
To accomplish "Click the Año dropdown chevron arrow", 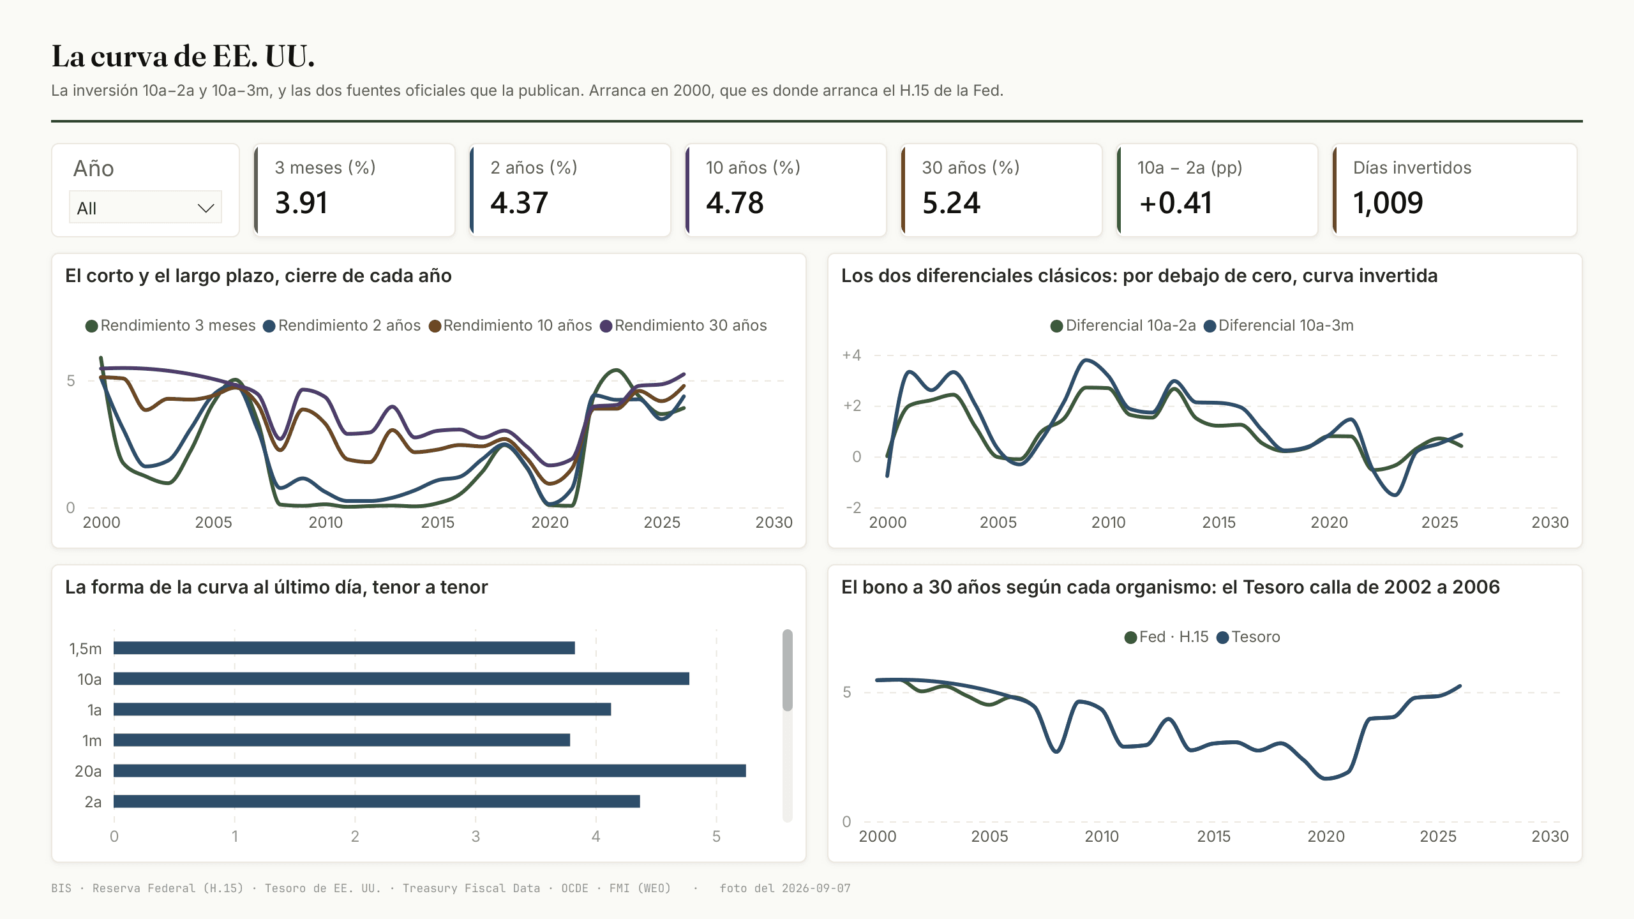I will coord(206,208).
